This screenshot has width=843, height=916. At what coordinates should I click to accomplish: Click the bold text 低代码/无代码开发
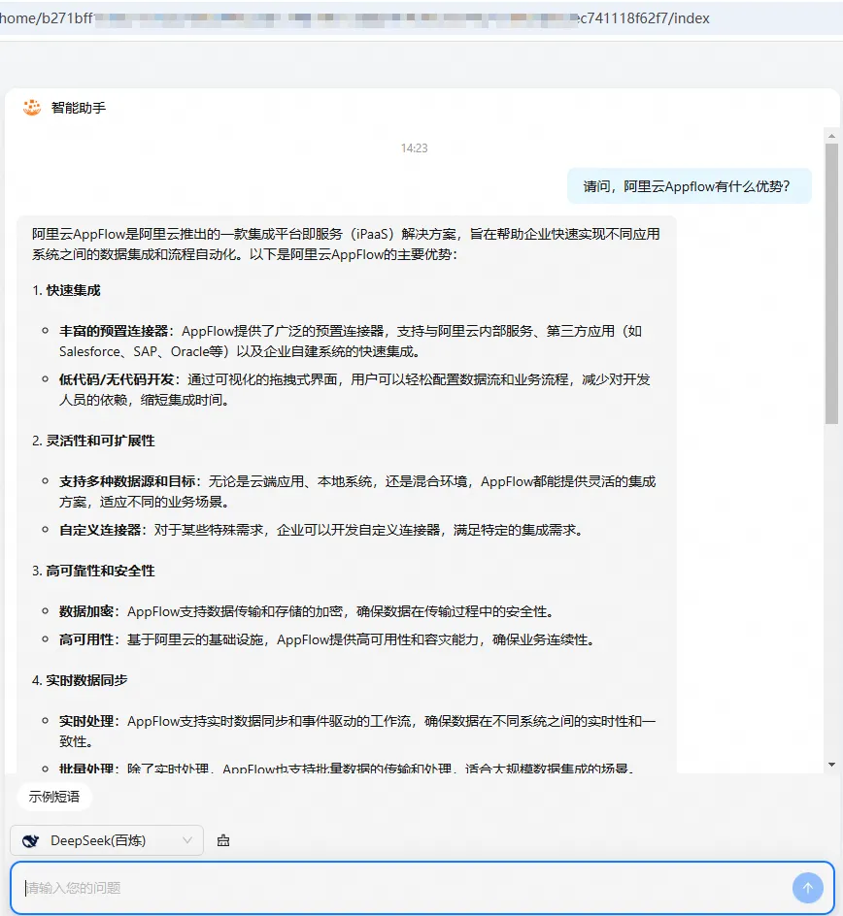tap(117, 379)
